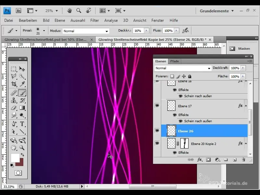Pick the Horizontal Type tool

tap(22, 124)
